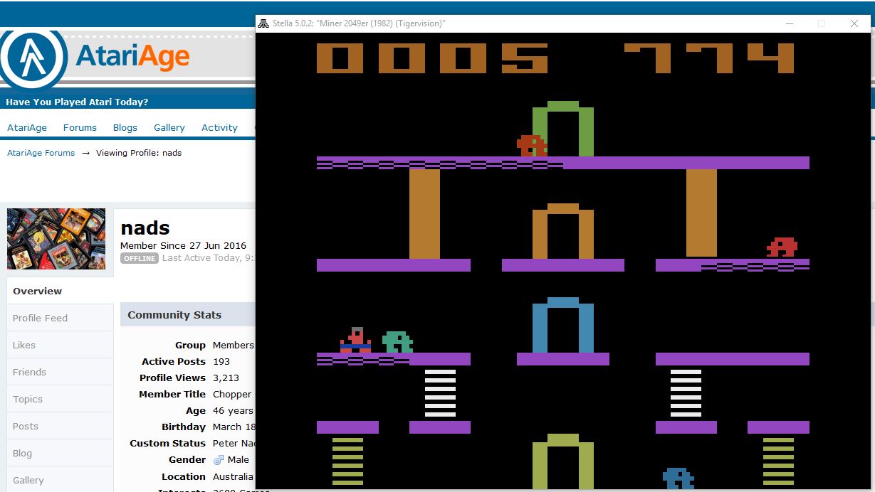Viewport: 875px width, 492px height.
Task: Click the green mutant next to miner
Action: click(397, 342)
